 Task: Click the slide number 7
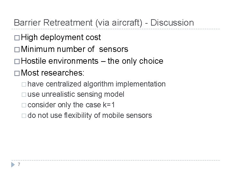point(19,165)
